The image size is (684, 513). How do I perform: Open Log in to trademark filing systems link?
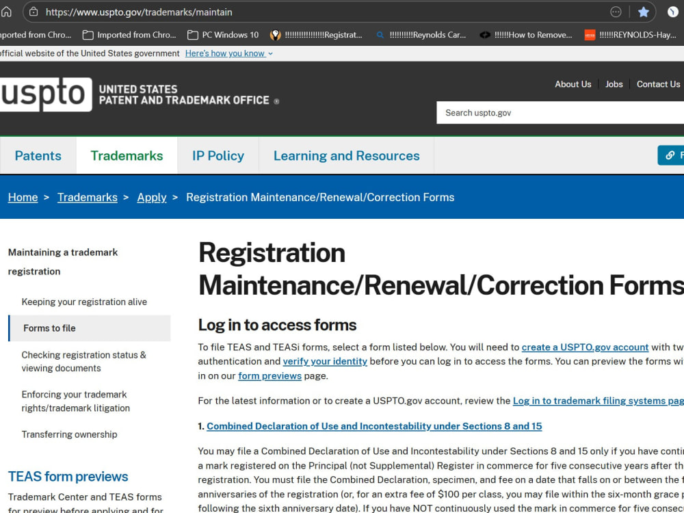(x=598, y=400)
